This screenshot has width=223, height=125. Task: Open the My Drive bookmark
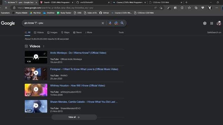pos(36,13)
